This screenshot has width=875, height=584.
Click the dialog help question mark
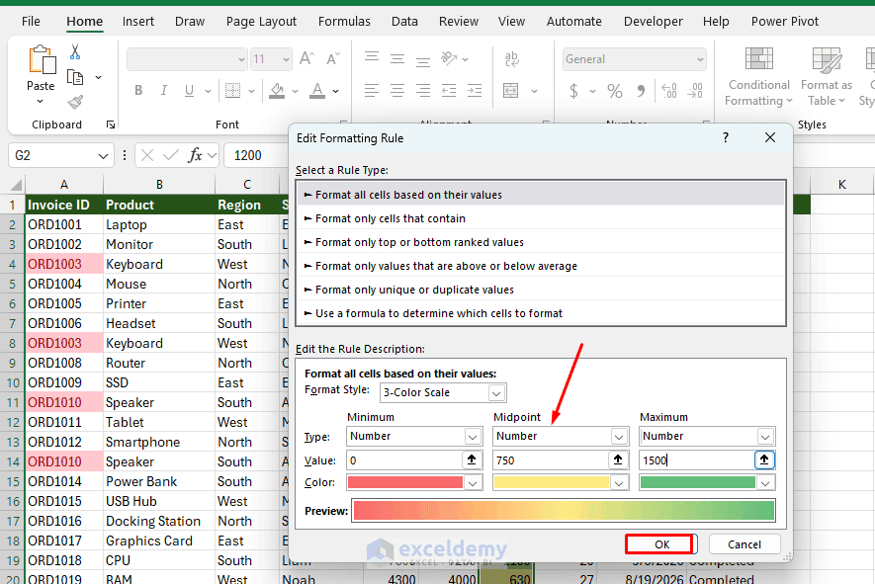[x=726, y=137]
